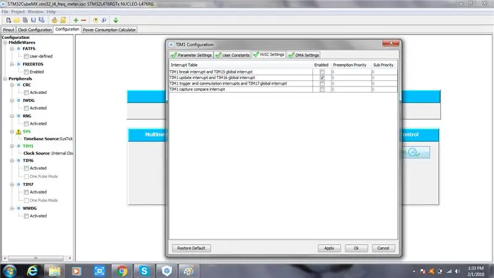
Task: Click the Ok button
Action: (356, 248)
